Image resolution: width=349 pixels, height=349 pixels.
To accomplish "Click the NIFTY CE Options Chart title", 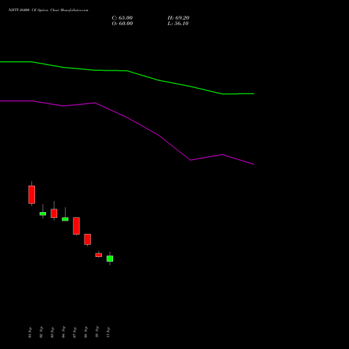I will tap(48, 10).
